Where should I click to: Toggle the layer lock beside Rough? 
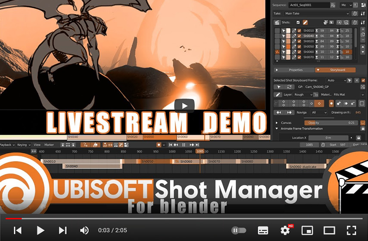(x=316, y=95)
